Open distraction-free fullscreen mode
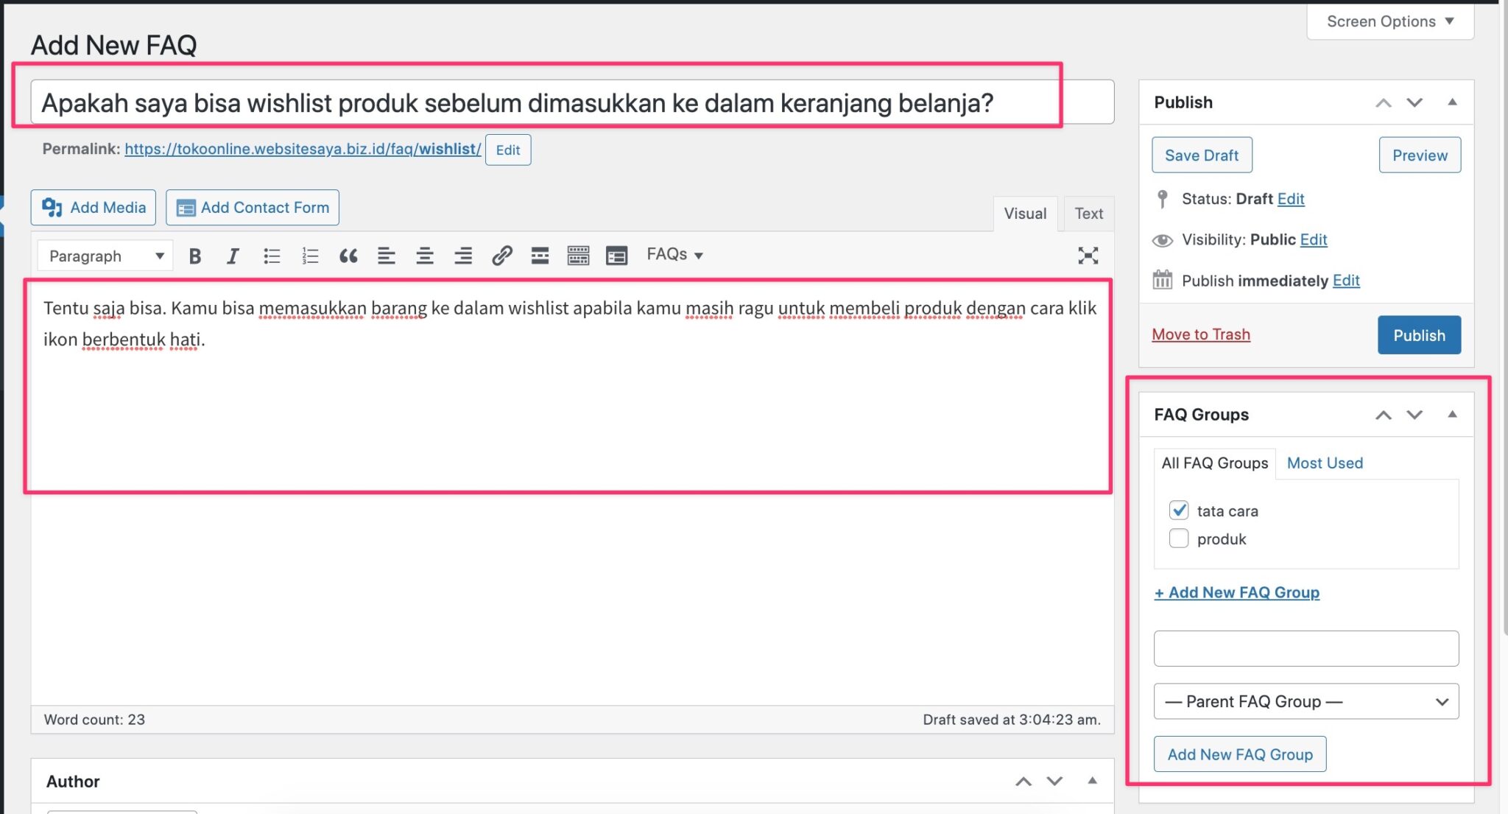 (x=1089, y=255)
